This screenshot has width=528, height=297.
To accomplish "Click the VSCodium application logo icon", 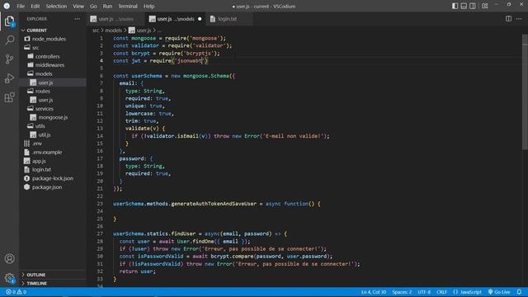I will [x=7, y=6].
